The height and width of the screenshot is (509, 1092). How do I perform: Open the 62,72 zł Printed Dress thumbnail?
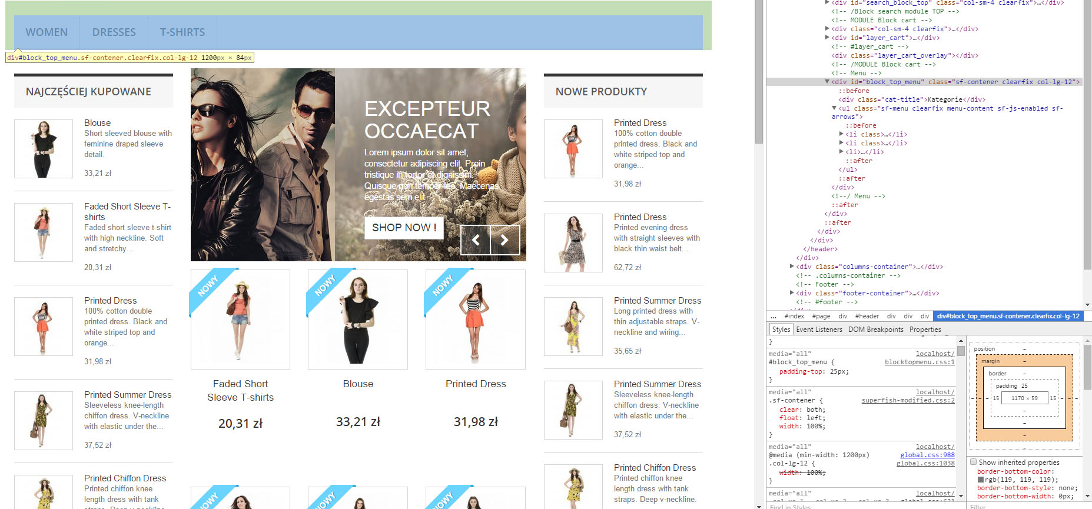(x=573, y=243)
